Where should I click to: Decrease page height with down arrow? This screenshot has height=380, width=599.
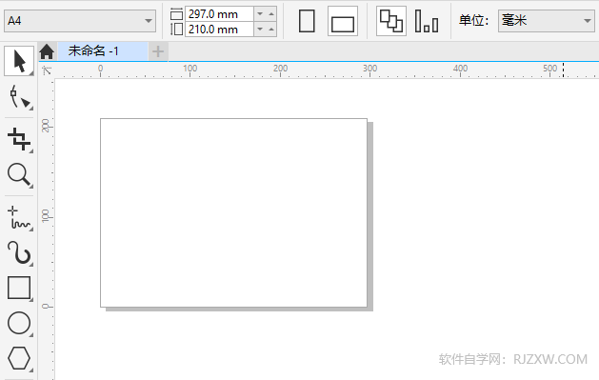260,29
